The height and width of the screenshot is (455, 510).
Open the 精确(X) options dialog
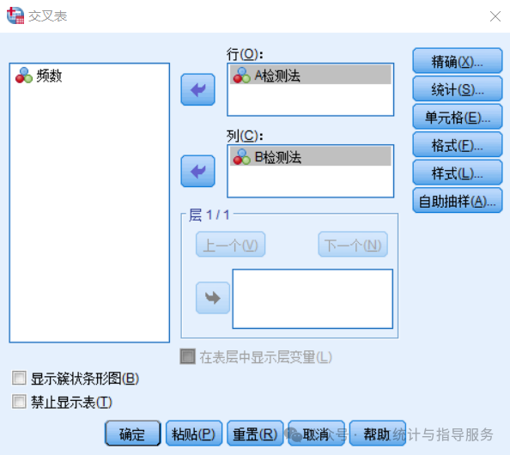coord(458,61)
